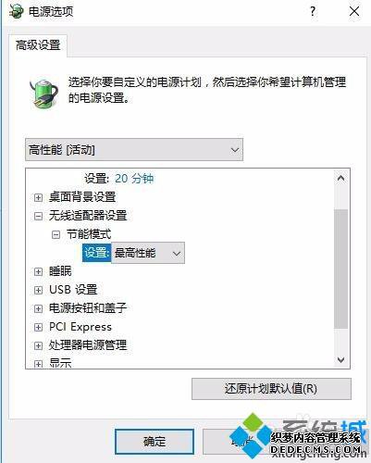
Task: Select the 高级设置 tab
Action: [38, 45]
